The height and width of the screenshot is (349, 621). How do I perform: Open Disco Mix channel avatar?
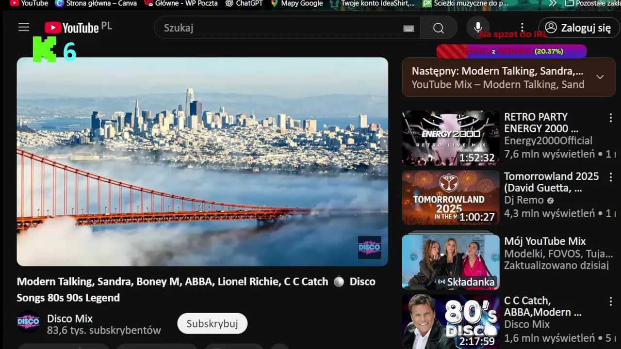[x=29, y=322]
